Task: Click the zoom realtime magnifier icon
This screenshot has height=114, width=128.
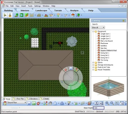Action: point(122,103)
